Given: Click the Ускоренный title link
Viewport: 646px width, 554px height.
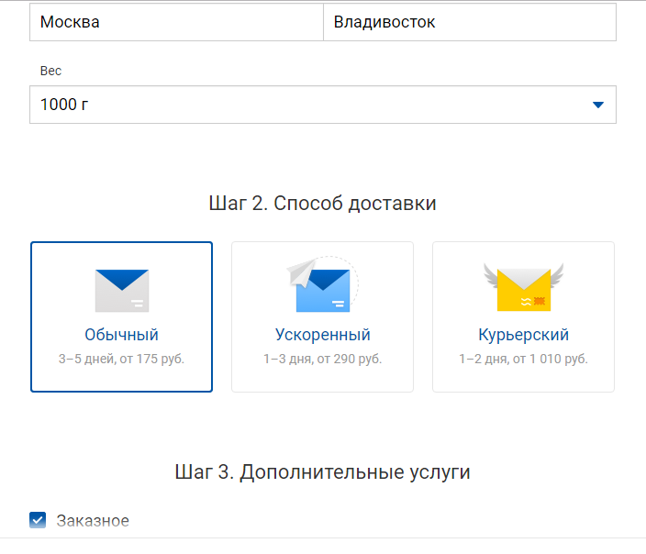Looking at the screenshot, I should click(323, 335).
